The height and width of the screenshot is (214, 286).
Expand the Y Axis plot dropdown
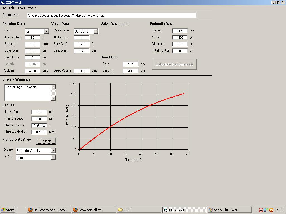tap(53, 157)
